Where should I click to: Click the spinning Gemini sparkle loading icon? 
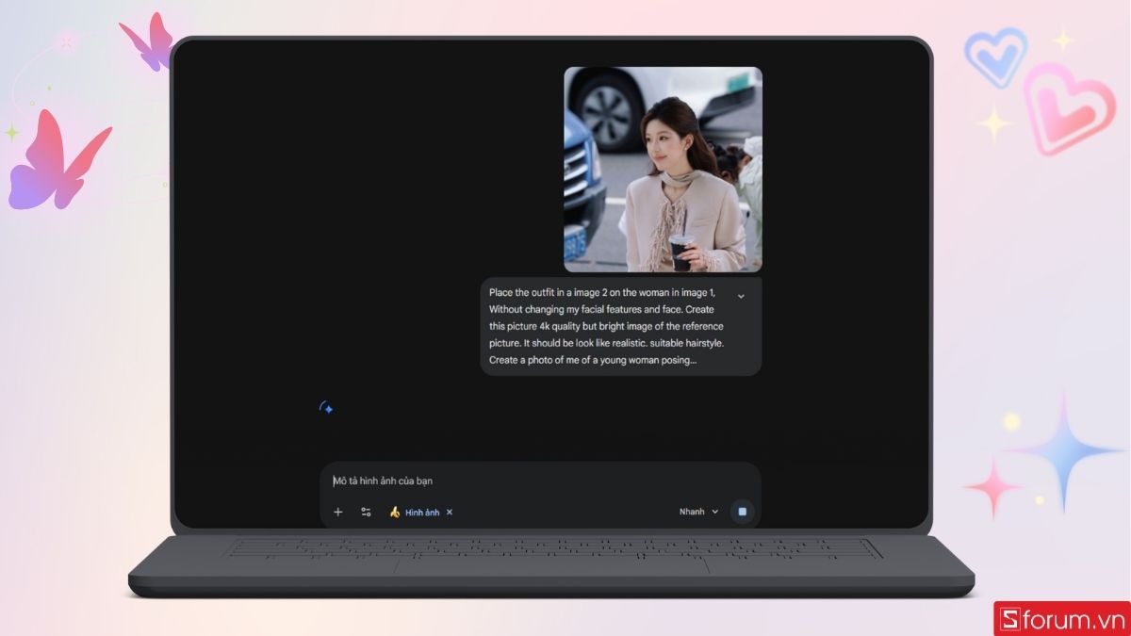(326, 408)
